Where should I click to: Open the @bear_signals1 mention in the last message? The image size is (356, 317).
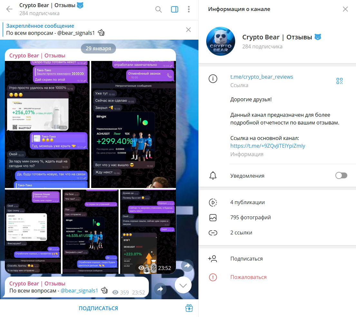click(79, 291)
